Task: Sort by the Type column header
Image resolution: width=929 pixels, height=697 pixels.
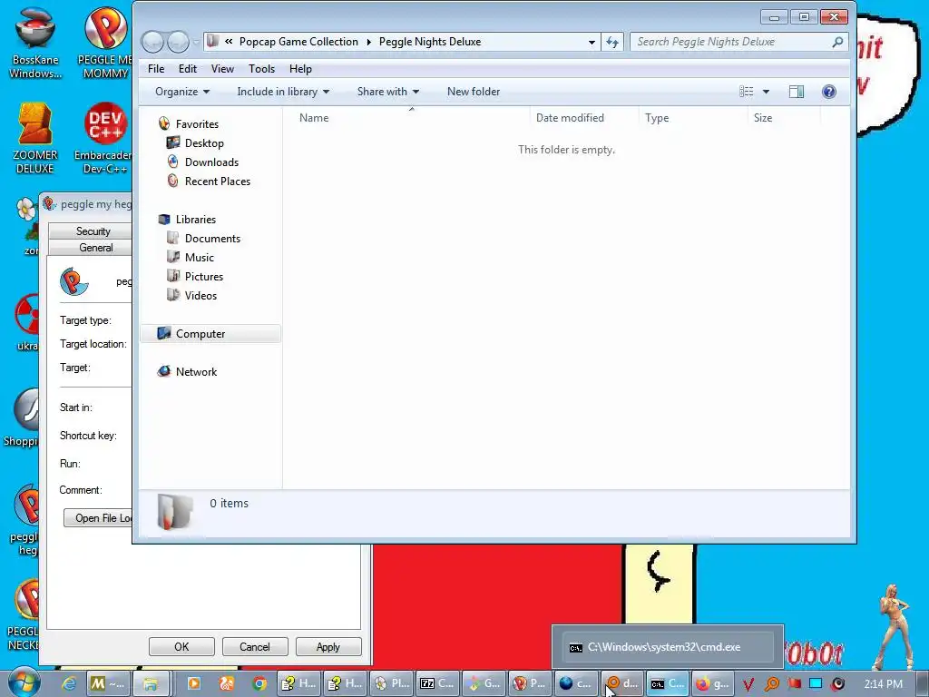Action: (x=693, y=117)
